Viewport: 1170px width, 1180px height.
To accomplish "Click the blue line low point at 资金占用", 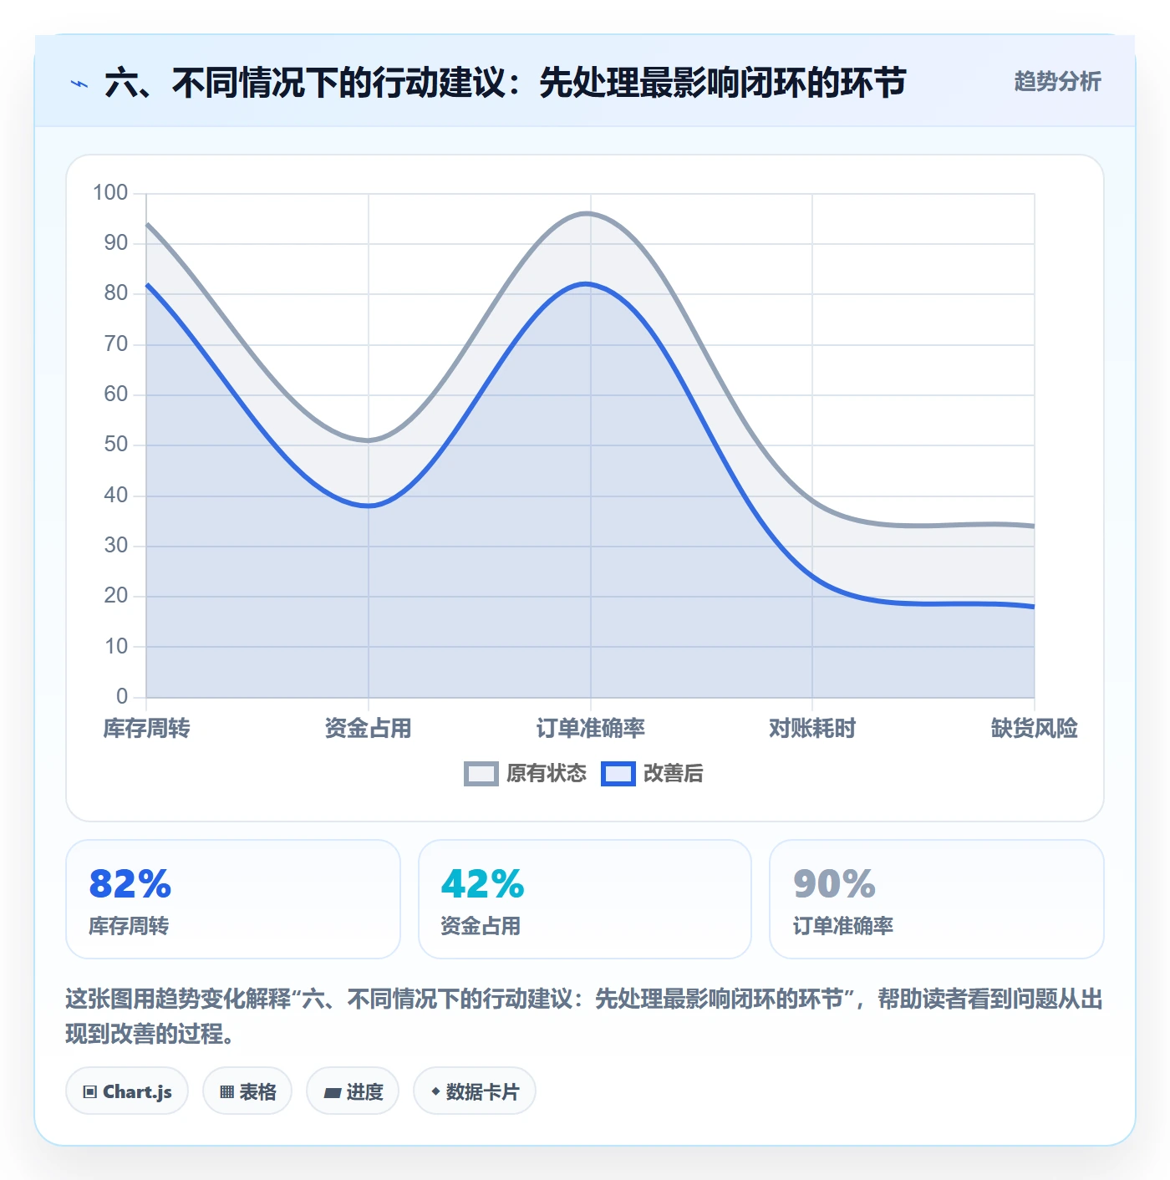I will tap(369, 506).
